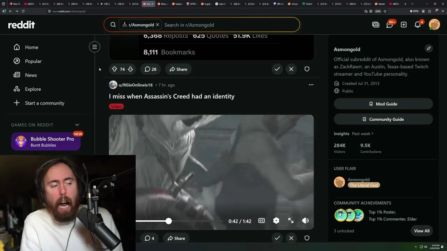This screenshot has width=447, height=251.
Task: Open u/RGisOnlineis16 profile link
Action: tap(135, 85)
